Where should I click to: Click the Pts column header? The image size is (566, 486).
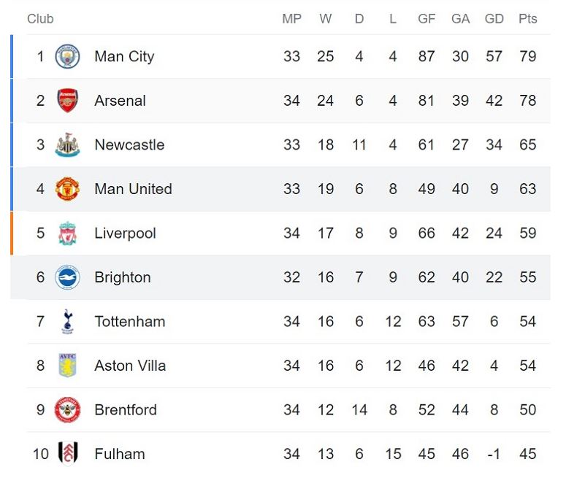[x=527, y=19]
